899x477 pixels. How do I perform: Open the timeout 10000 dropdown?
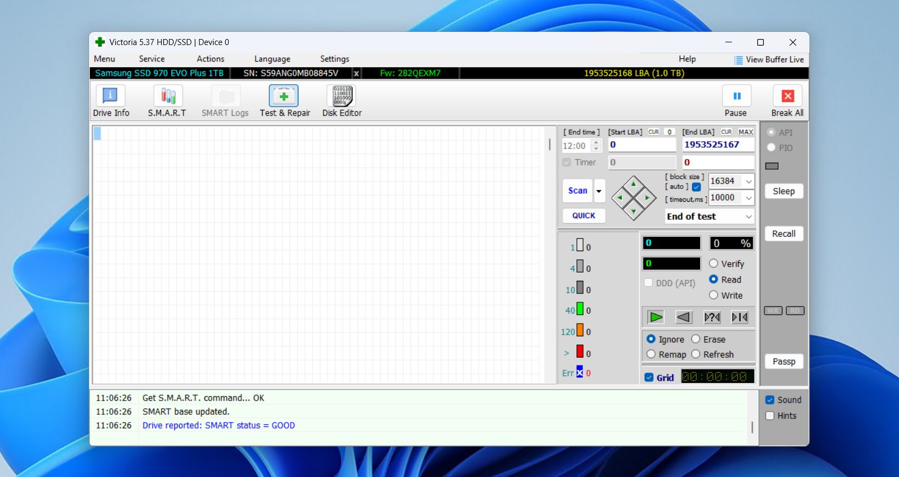point(748,198)
